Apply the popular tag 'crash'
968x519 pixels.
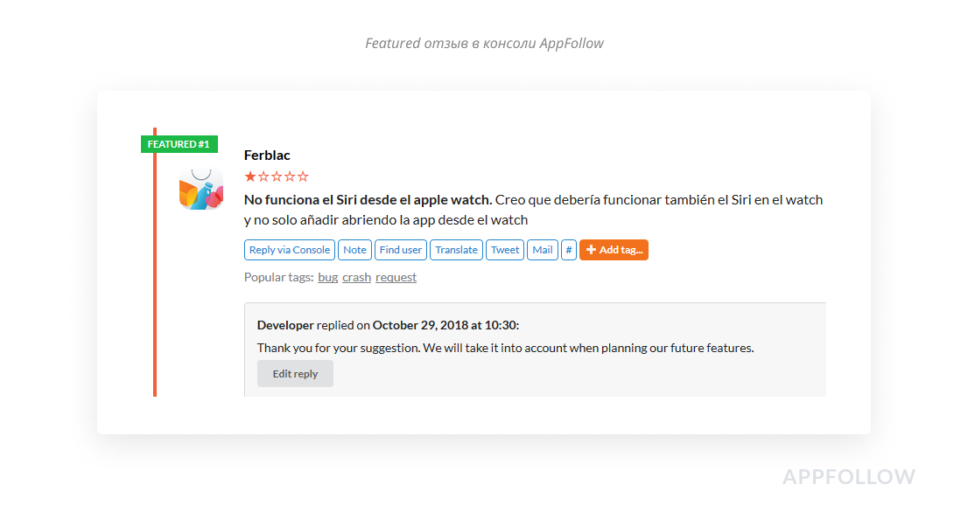tap(356, 277)
